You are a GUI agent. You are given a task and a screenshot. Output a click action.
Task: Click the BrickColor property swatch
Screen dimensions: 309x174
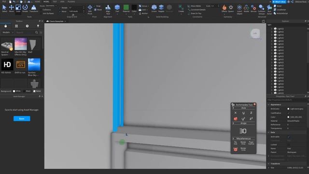click(288, 109)
